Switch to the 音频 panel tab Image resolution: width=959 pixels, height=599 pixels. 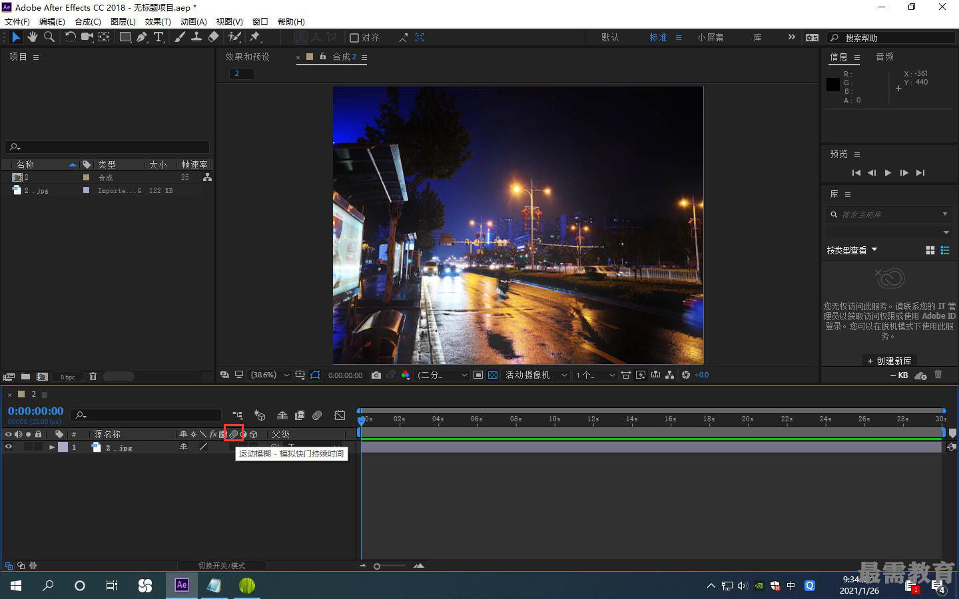tap(884, 57)
